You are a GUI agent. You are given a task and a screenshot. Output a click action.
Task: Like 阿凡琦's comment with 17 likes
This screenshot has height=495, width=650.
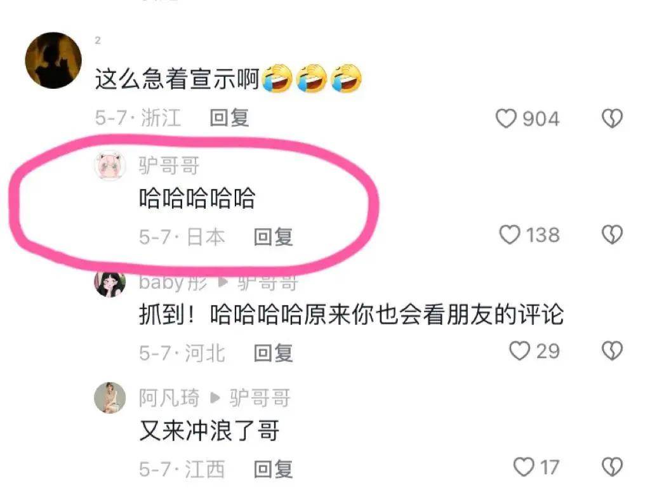pos(524,467)
